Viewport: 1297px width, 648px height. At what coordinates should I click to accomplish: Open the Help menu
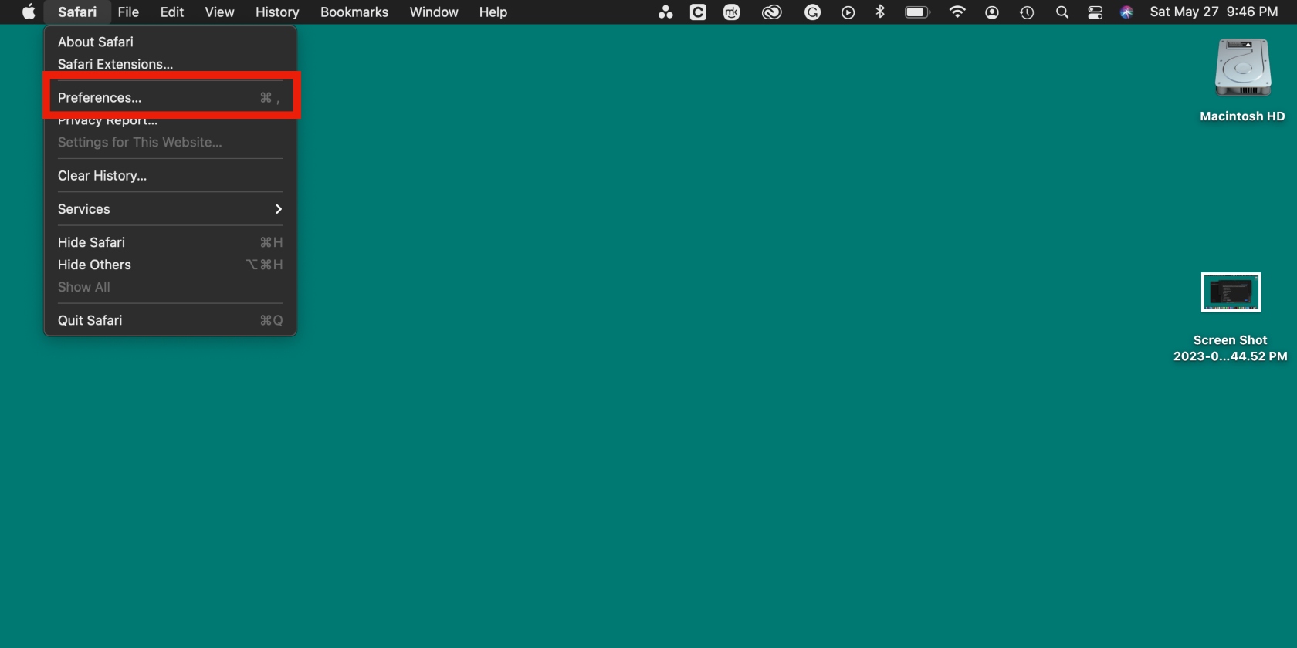(x=493, y=12)
